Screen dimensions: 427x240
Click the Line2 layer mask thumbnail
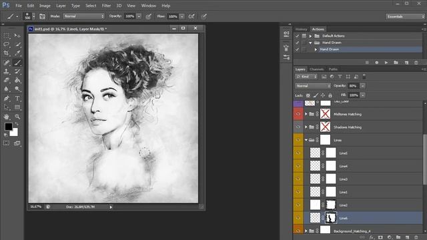pos(331,205)
